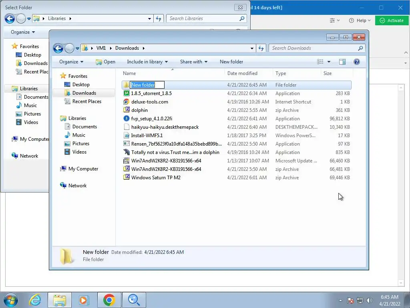Click the Open toolbar button

(x=106, y=62)
